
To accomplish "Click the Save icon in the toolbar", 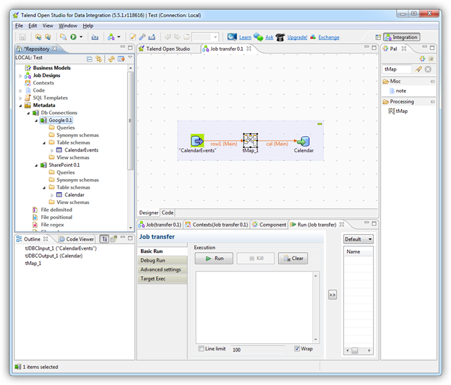I will [22, 37].
